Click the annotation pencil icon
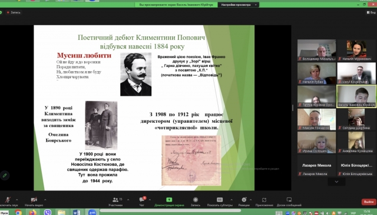 point(5,176)
